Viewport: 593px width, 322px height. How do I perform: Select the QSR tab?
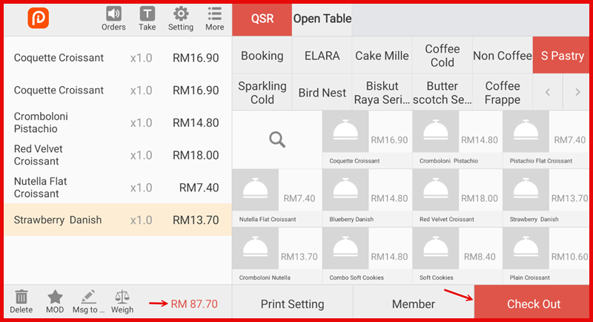pos(262,19)
